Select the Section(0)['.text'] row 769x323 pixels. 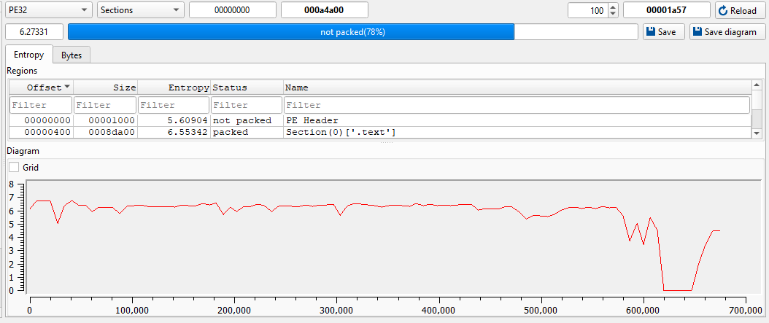tap(340, 133)
